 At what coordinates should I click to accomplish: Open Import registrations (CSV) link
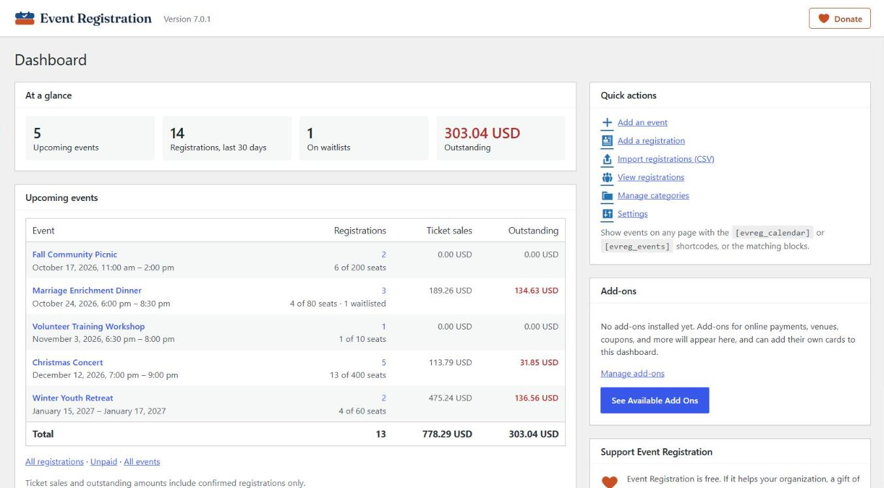coord(666,159)
